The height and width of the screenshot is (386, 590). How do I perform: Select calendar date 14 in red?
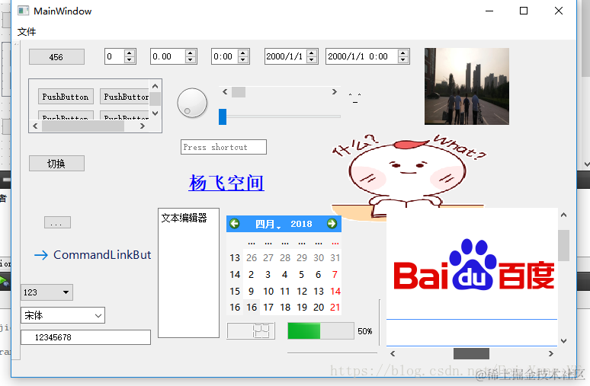335,292
